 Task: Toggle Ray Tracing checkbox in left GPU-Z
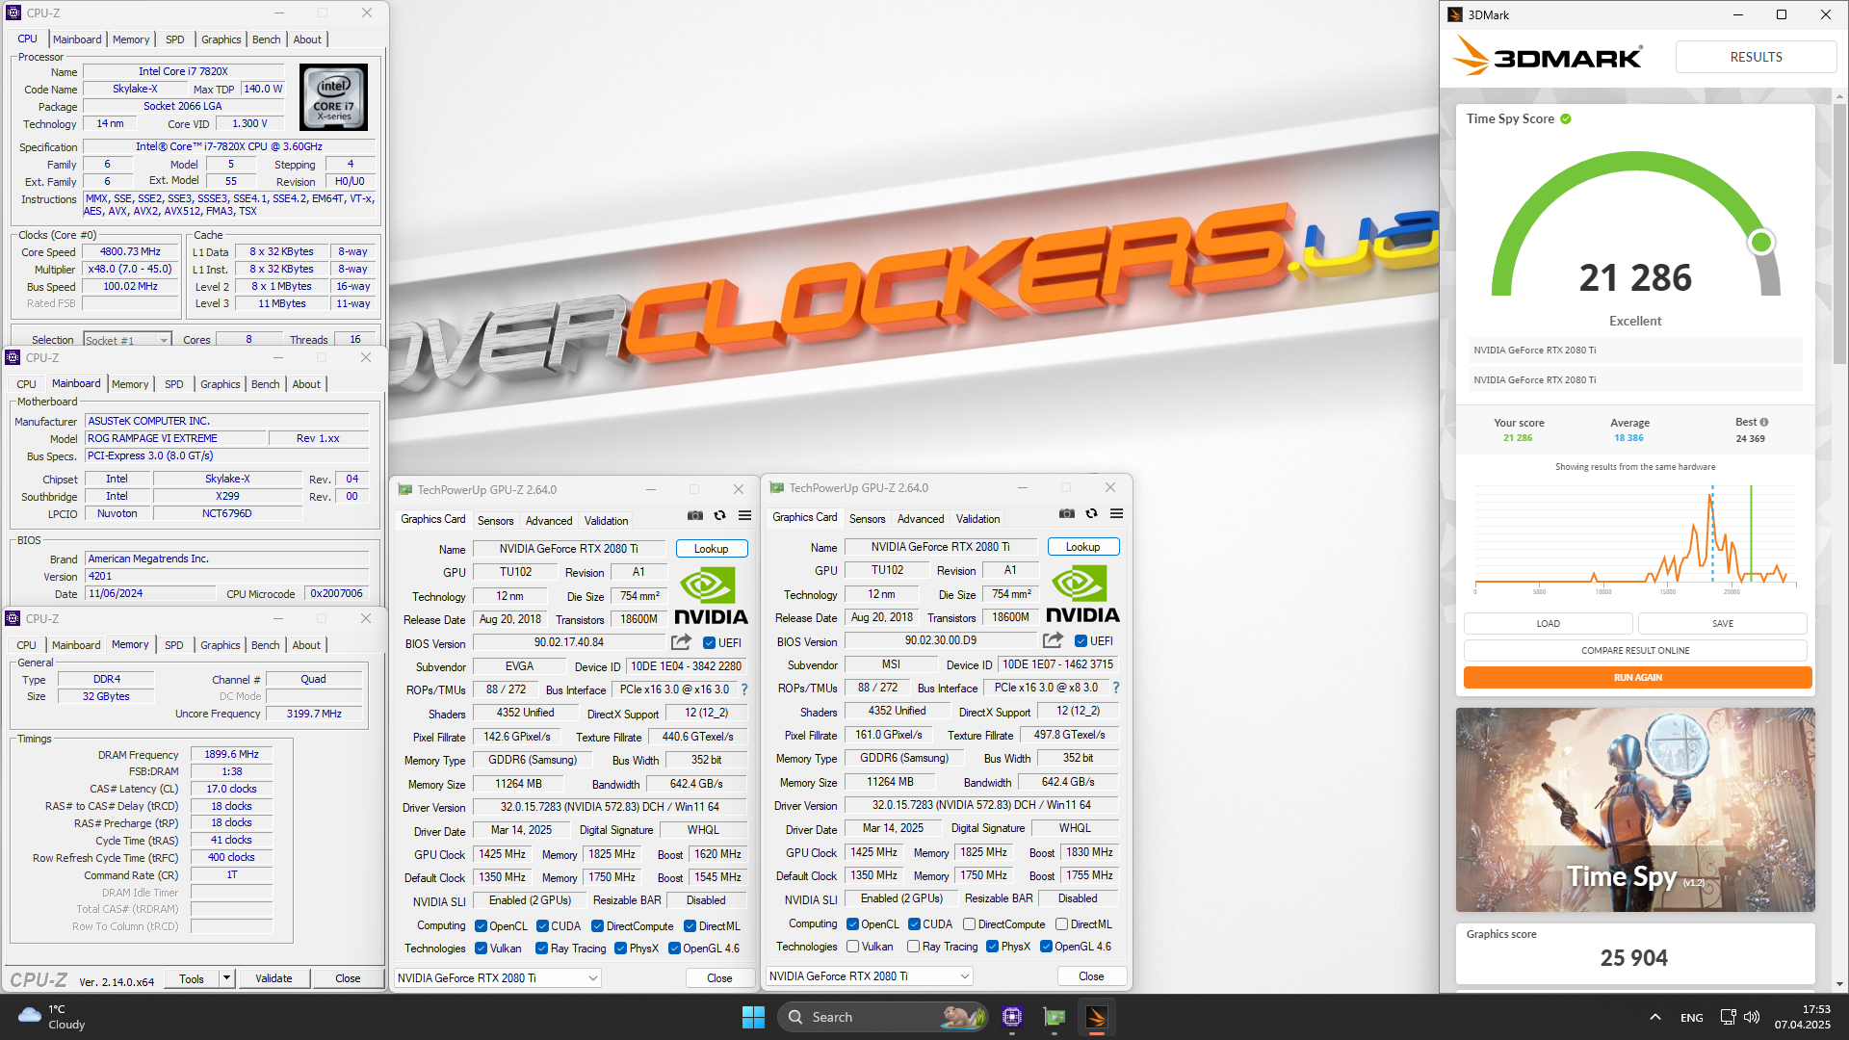coord(541,949)
